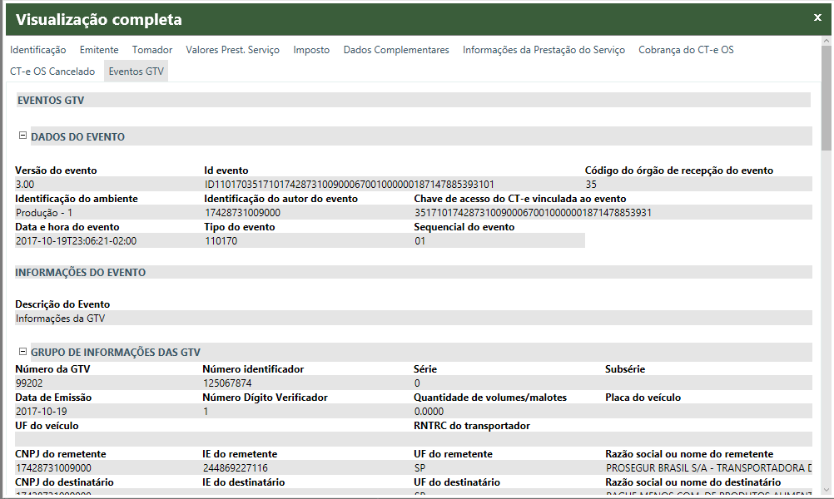Select the Tomador tab
834x499 pixels.
pyautogui.click(x=152, y=50)
